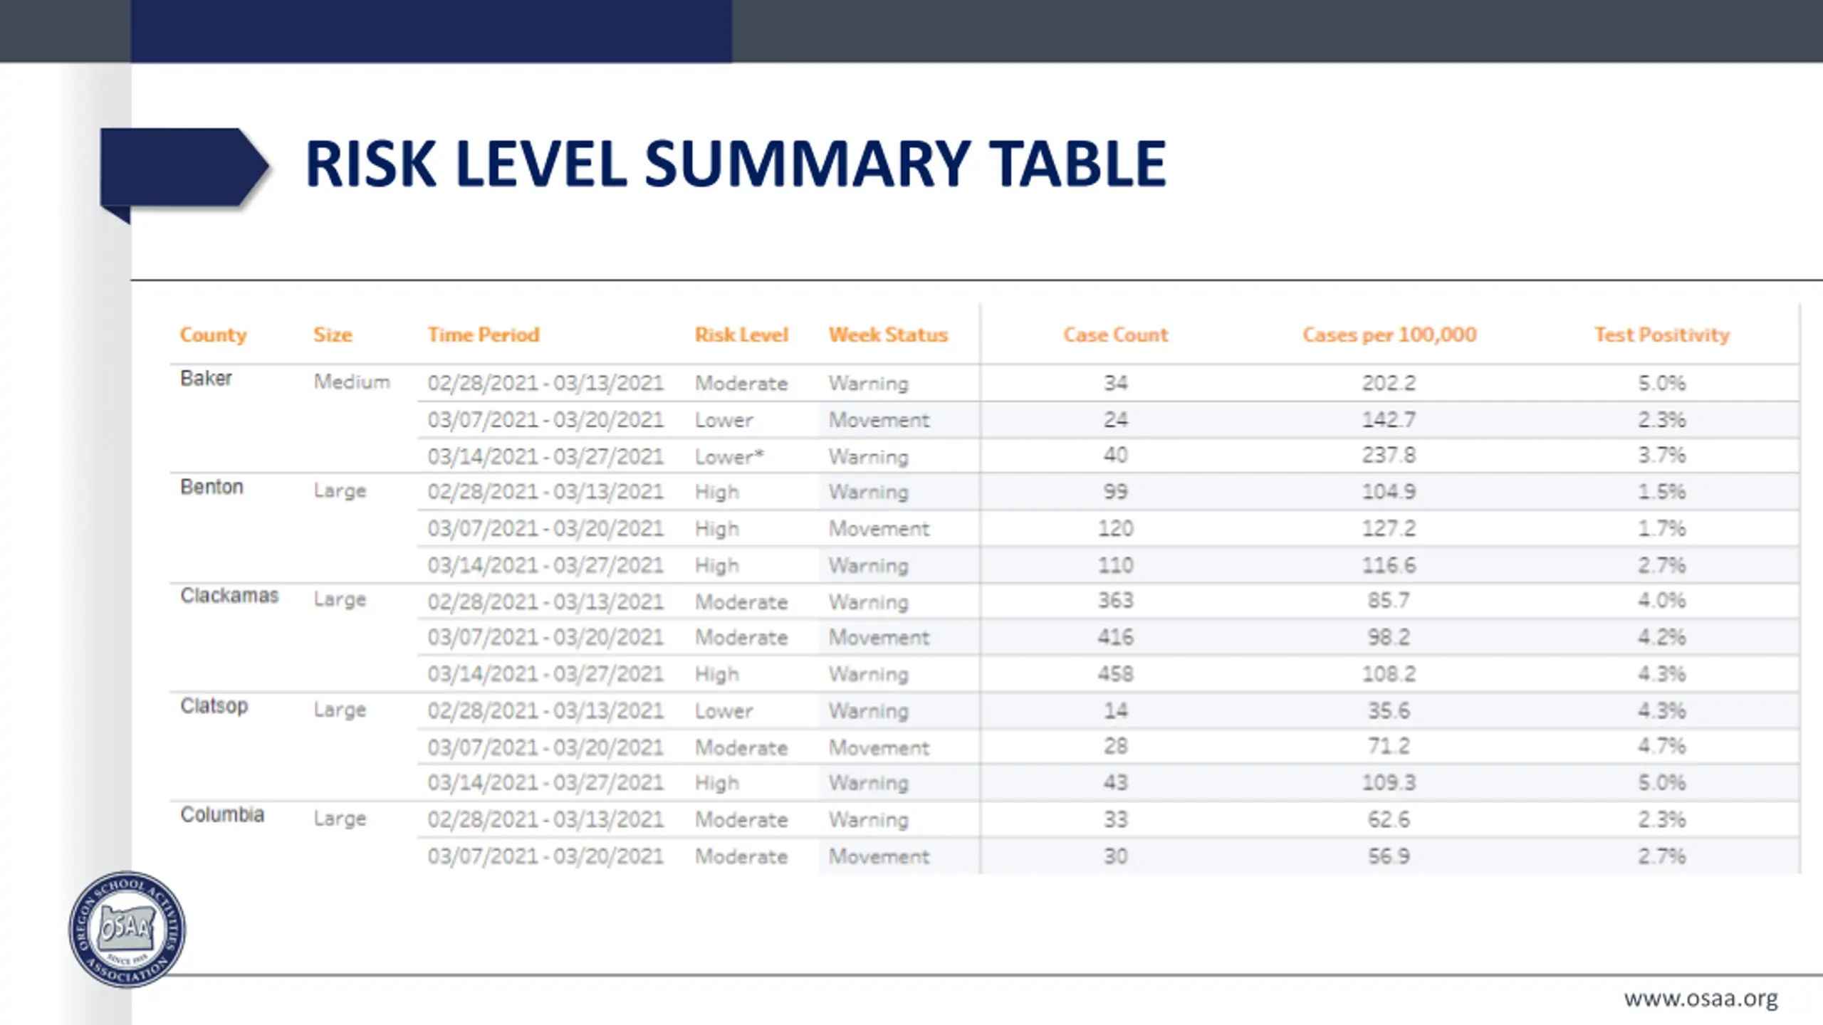Click the 35.6 cases per 100,000 value
Image resolution: width=1823 pixels, height=1025 pixels.
tap(1389, 710)
